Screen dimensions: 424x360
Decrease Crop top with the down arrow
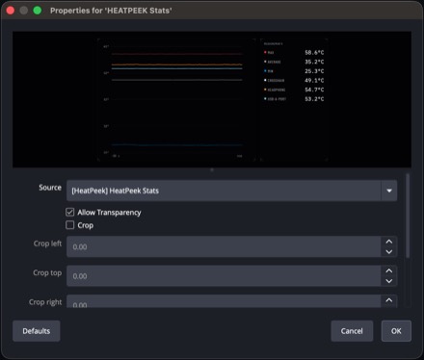pos(389,281)
